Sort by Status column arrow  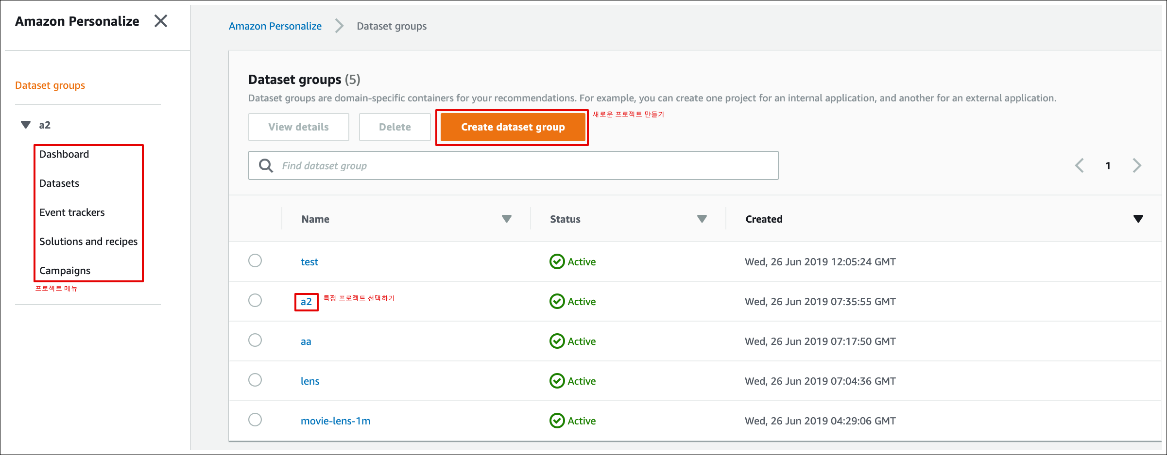[x=702, y=219]
